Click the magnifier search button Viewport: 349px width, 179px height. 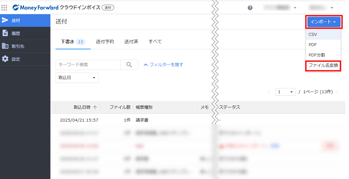[x=129, y=65]
